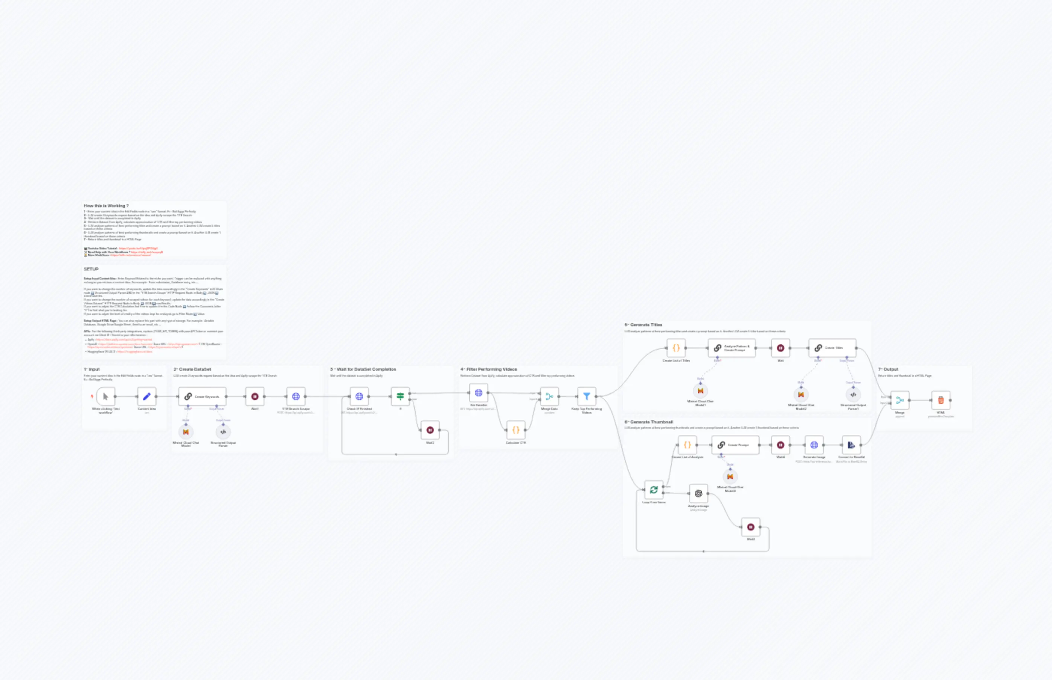Open the "Generate Image" HTTP node

(814, 445)
